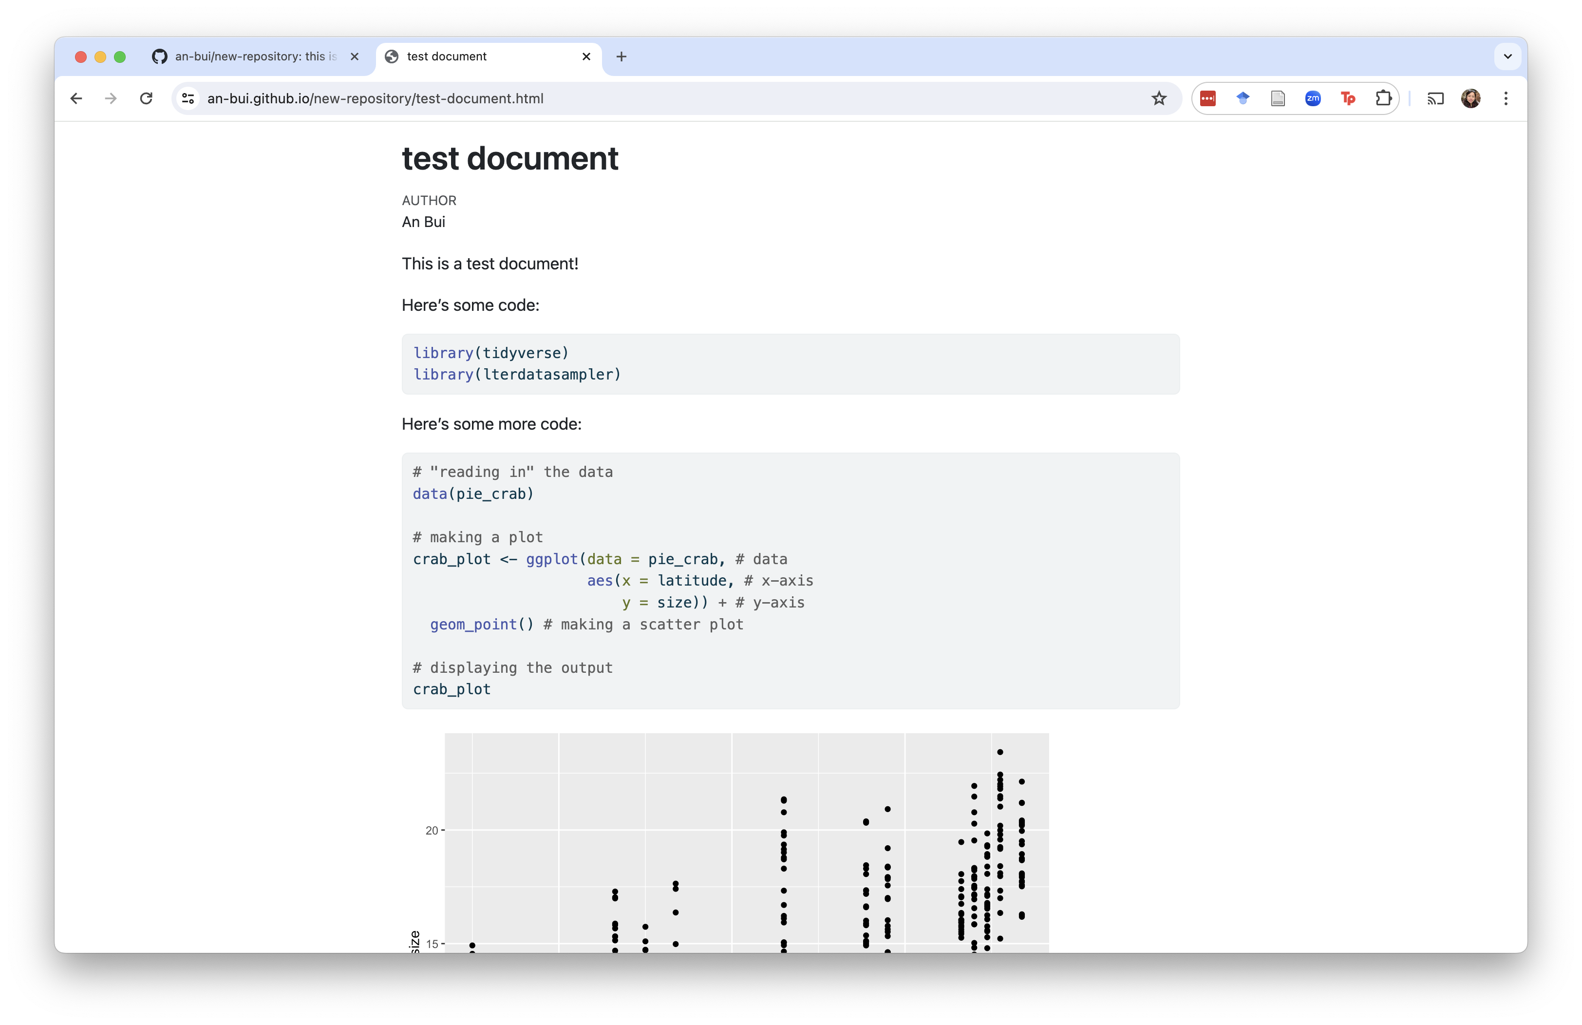The width and height of the screenshot is (1582, 1025).
Task: Click the Google Scholar extension button
Action: (1243, 98)
